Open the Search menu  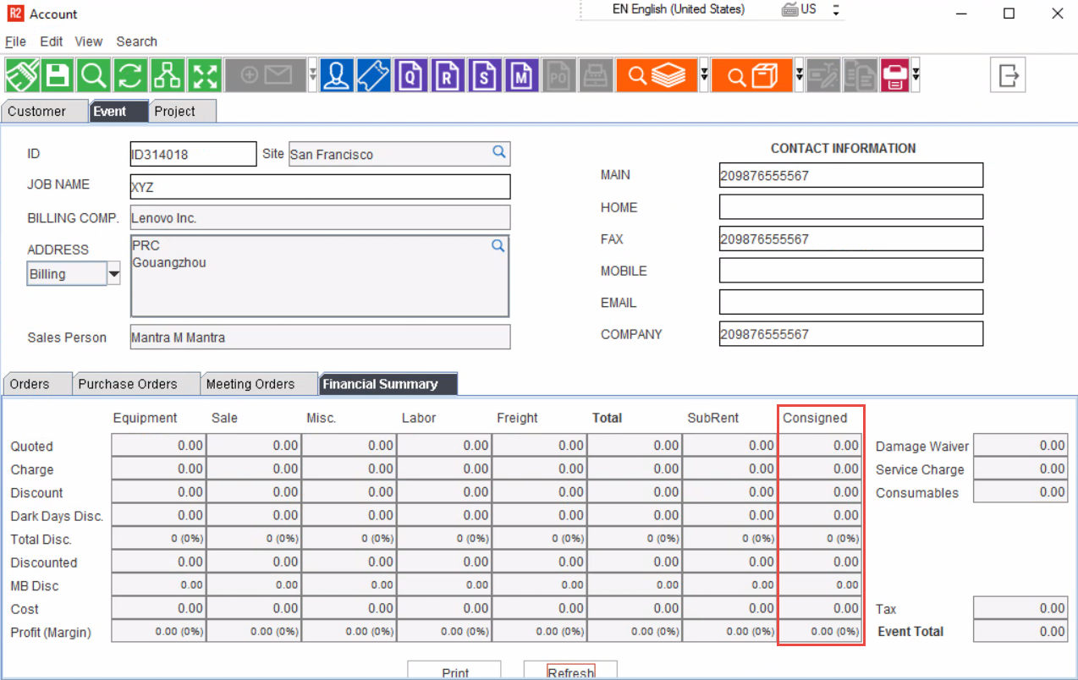(136, 41)
